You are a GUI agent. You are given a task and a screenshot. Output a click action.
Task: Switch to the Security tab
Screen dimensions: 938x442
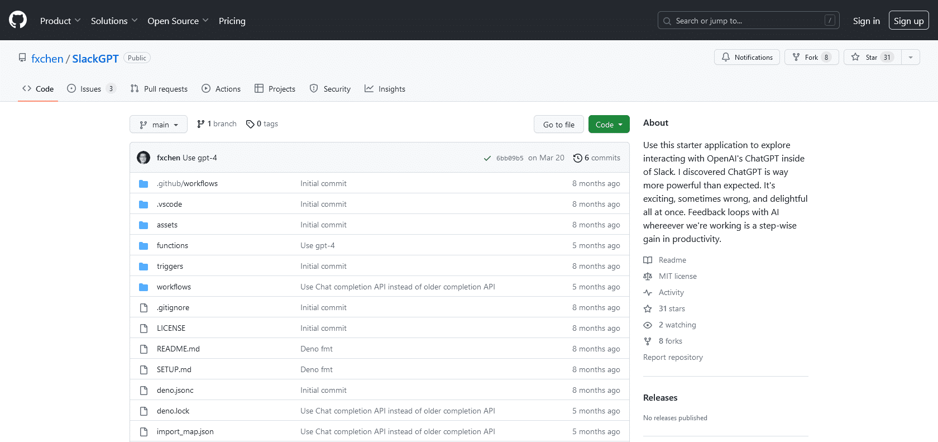point(330,89)
